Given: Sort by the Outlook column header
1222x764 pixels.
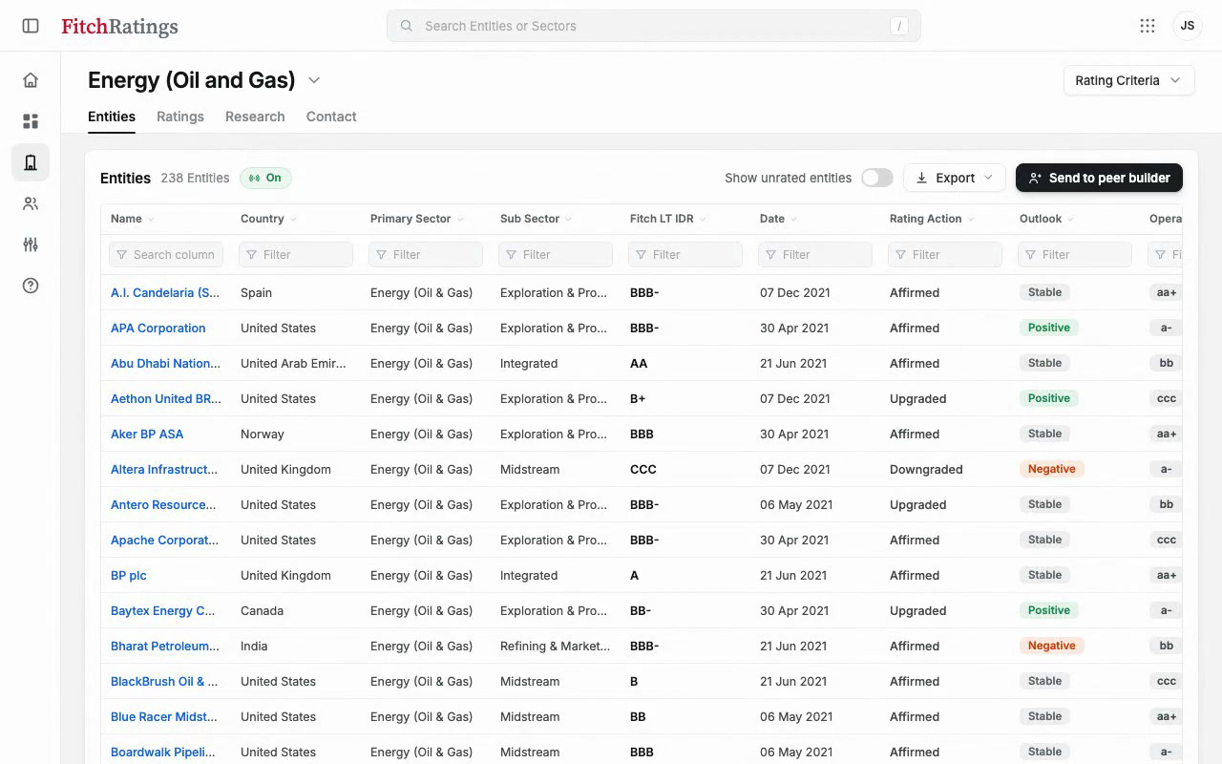Looking at the screenshot, I should 1046,219.
